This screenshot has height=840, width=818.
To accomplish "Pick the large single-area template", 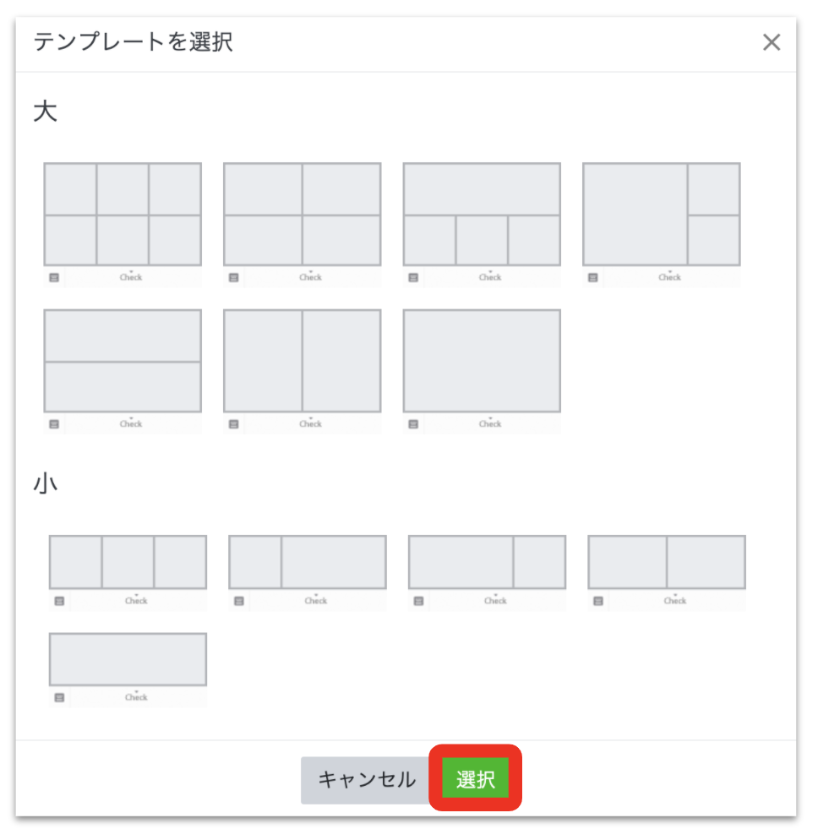I will coord(482,361).
